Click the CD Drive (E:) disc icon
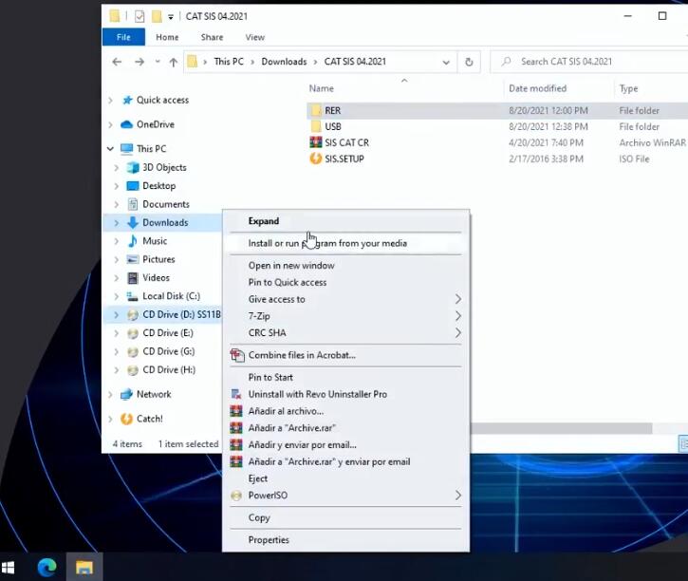Image resolution: width=688 pixels, height=581 pixels. [x=133, y=333]
